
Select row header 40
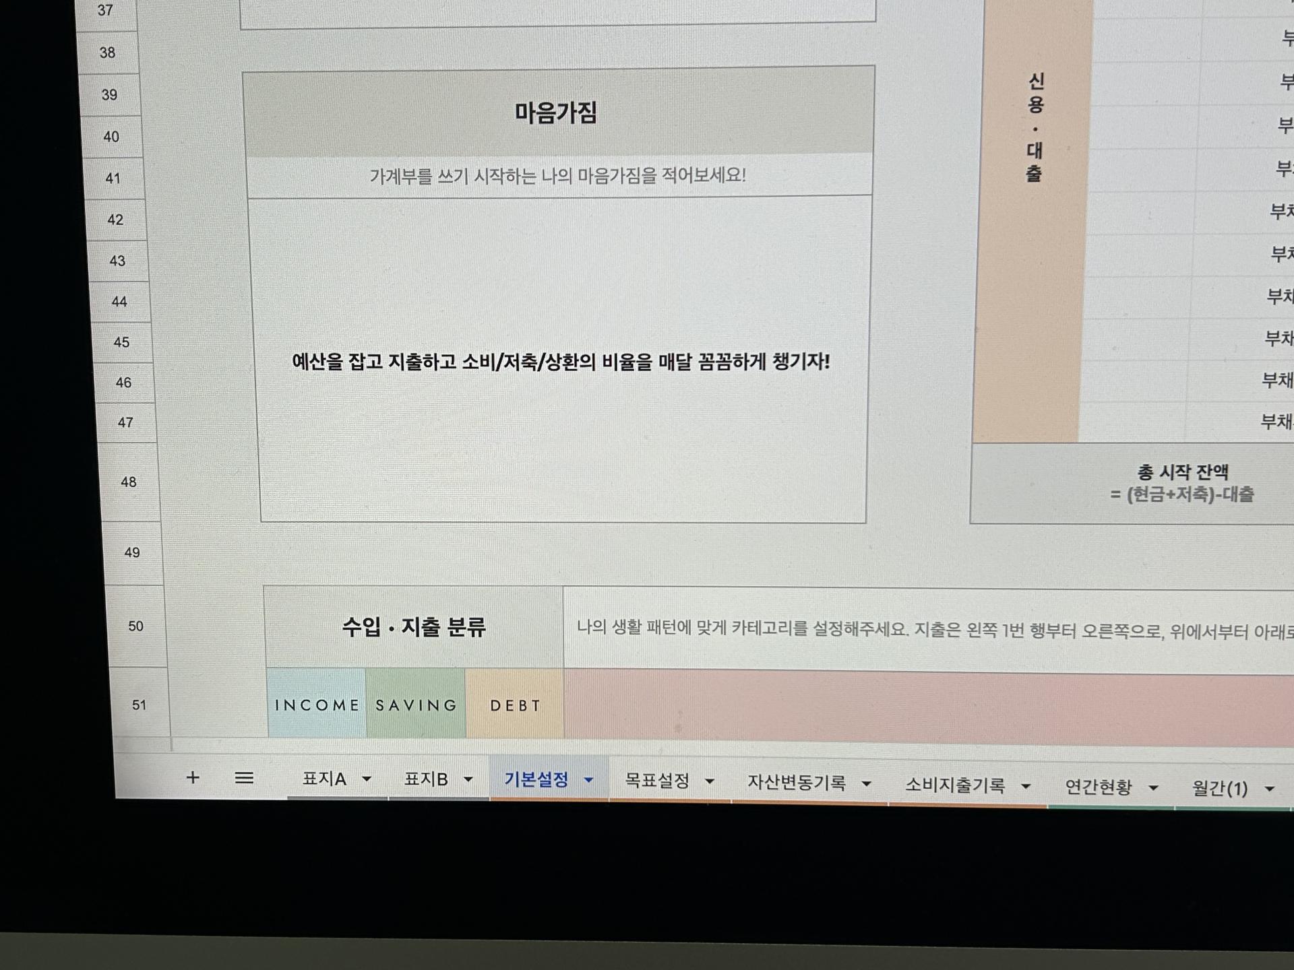[x=112, y=137]
